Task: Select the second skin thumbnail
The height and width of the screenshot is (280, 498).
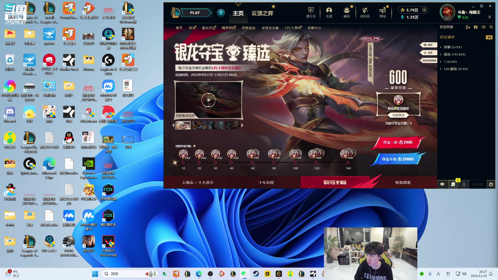Action: coord(199,125)
